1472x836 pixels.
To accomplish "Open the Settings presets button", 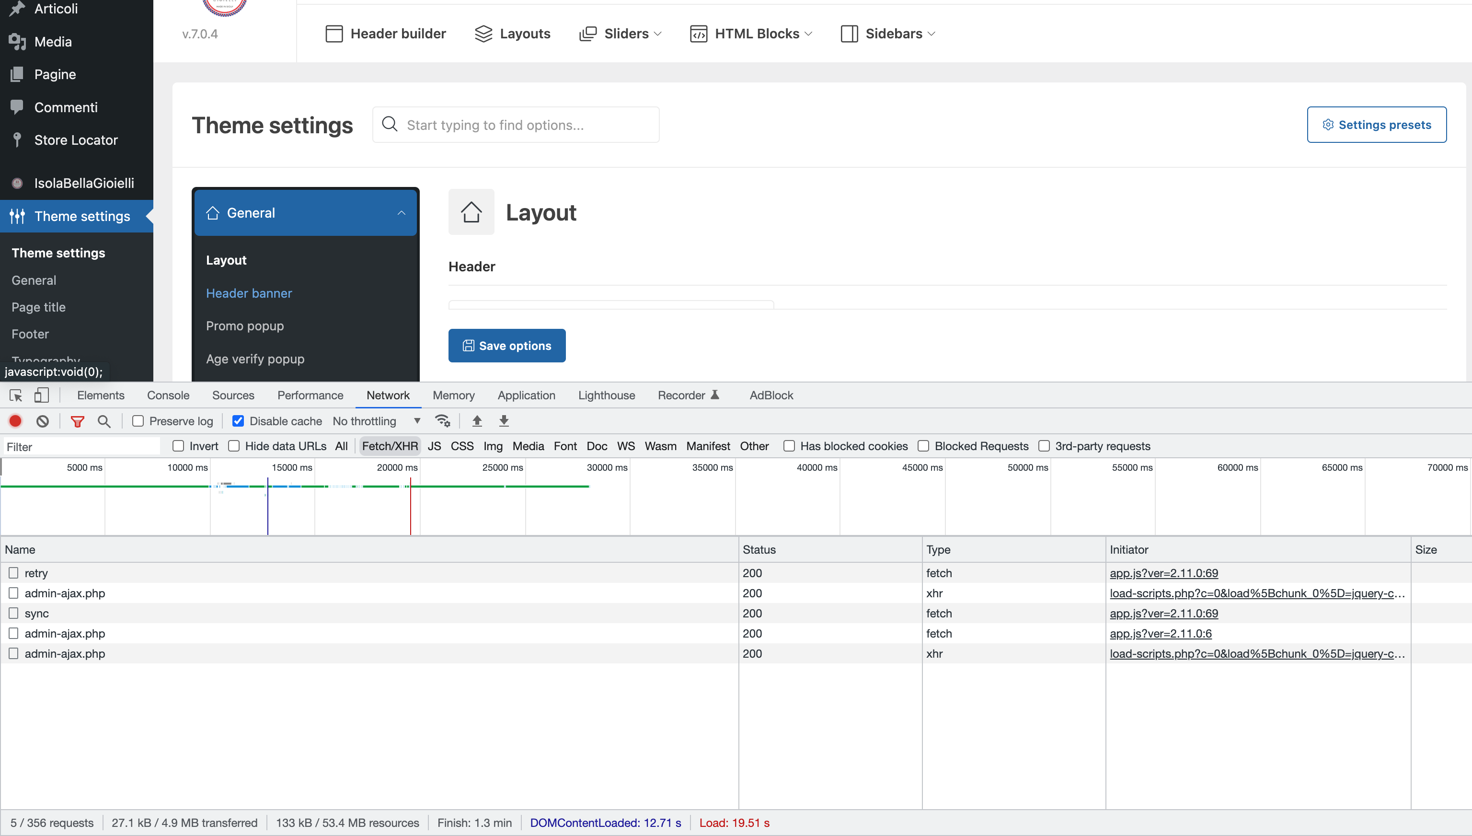I will [x=1376, y=125].
